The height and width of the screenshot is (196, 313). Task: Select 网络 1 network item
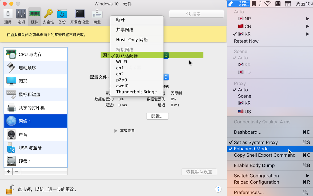36,121
